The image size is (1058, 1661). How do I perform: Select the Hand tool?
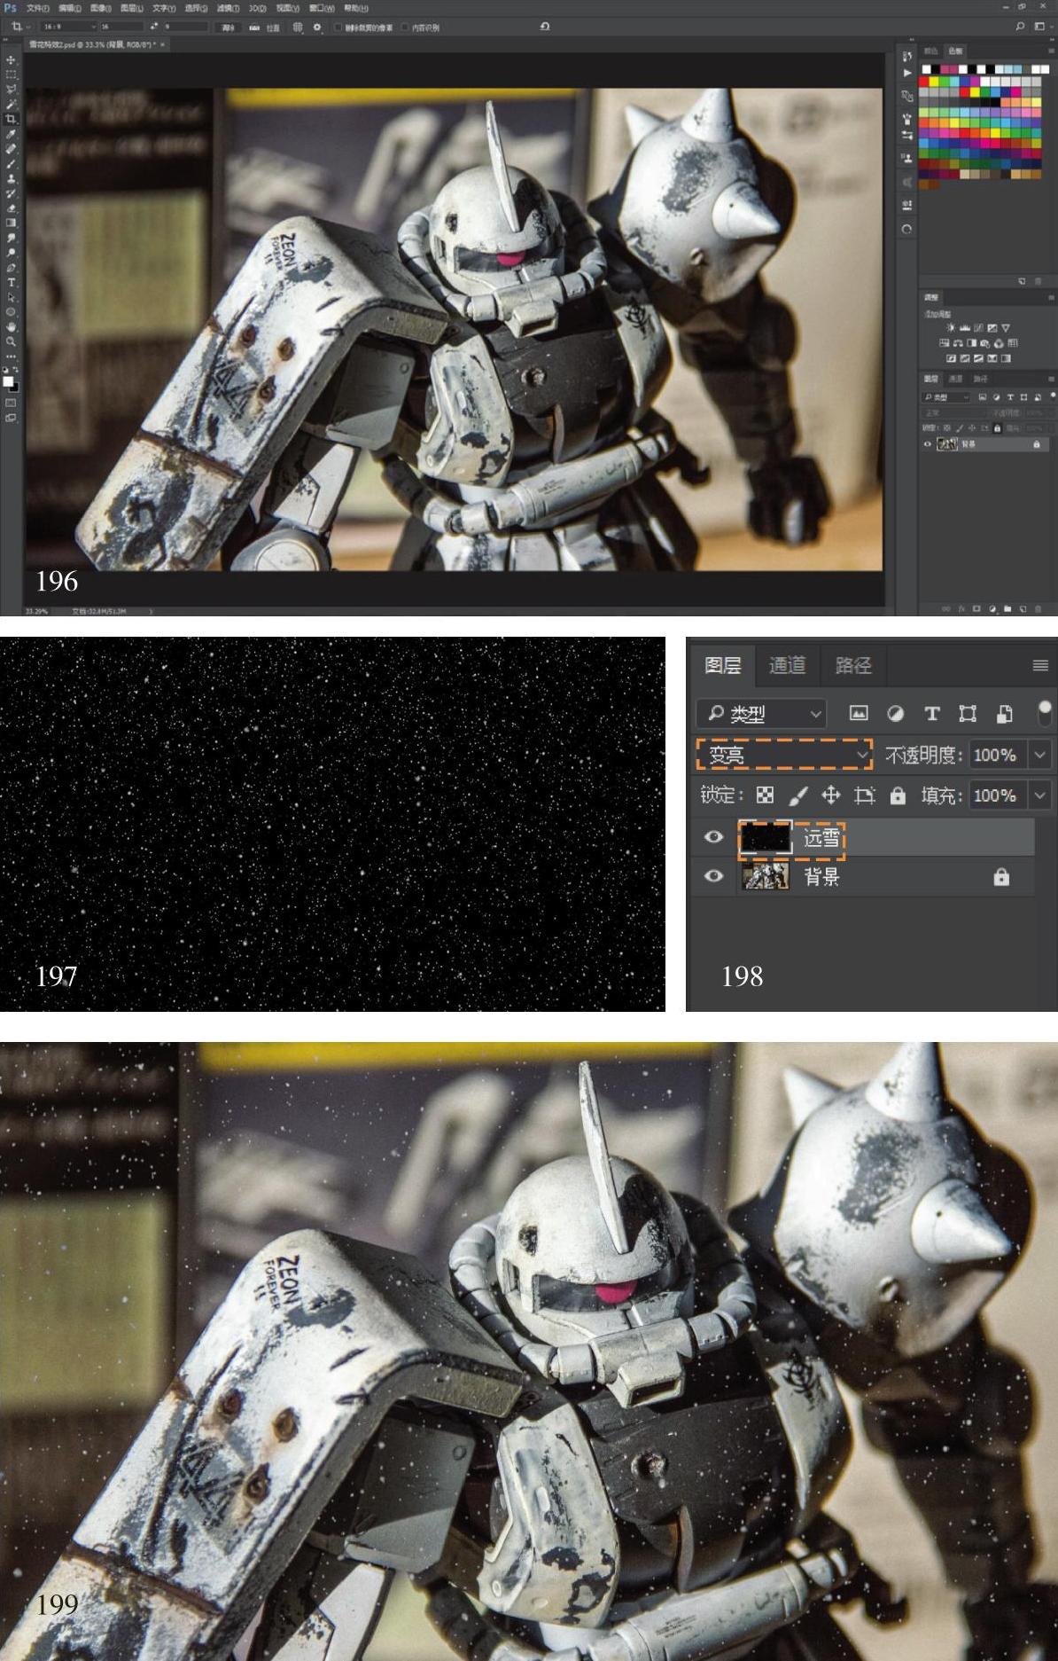coord(11,327)
